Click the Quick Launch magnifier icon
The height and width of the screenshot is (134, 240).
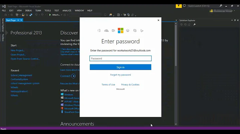click(x=221, y=6)
